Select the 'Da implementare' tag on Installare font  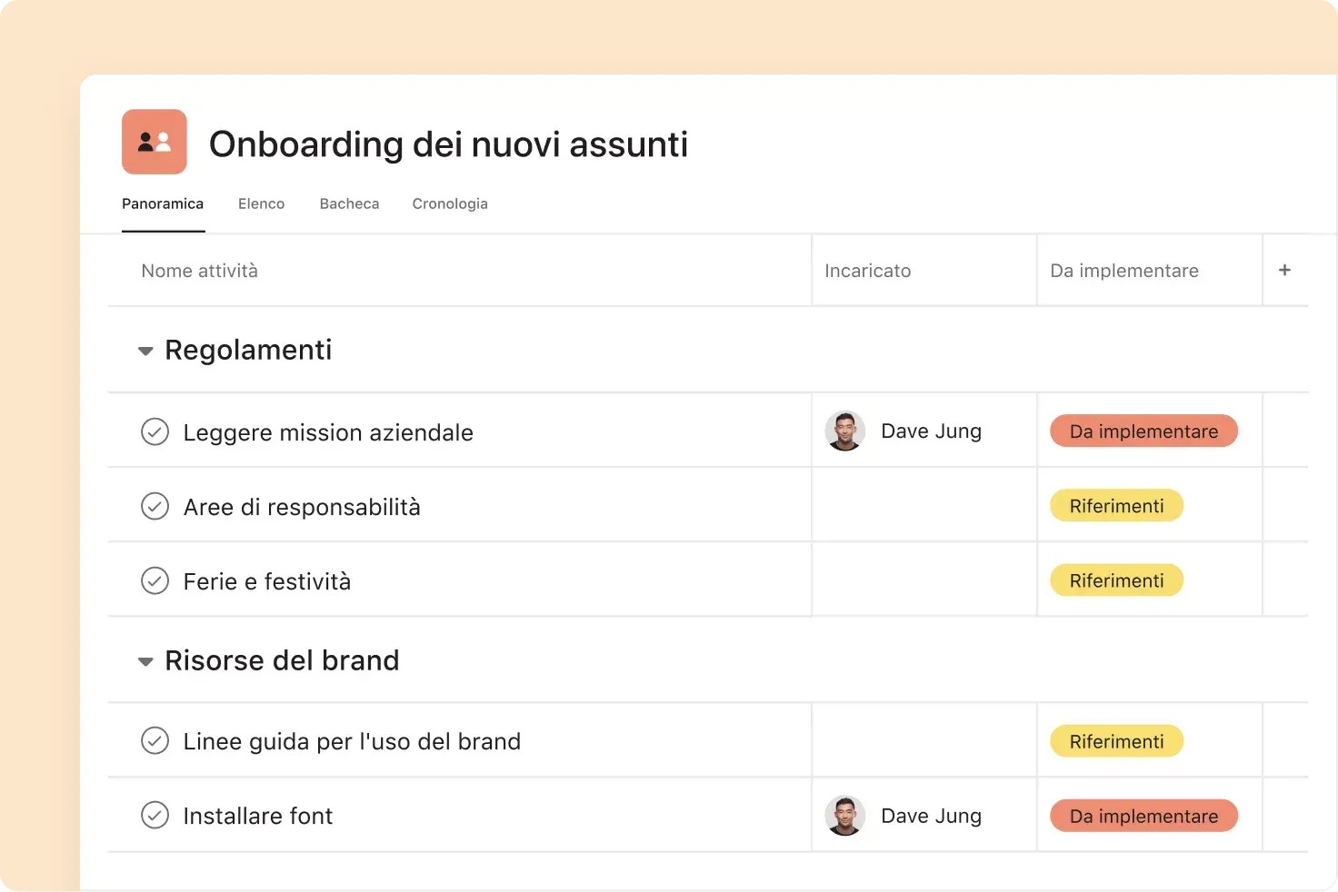pos(1143,816)
